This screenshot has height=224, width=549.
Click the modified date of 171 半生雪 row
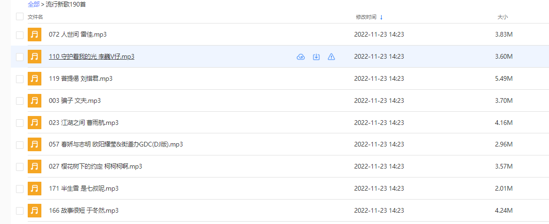click(x=379, y=189)
